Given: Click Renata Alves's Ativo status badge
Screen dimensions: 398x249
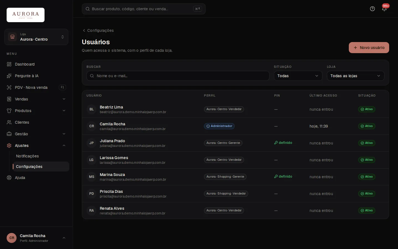Looking at the screenshot, I should (366, 211).
